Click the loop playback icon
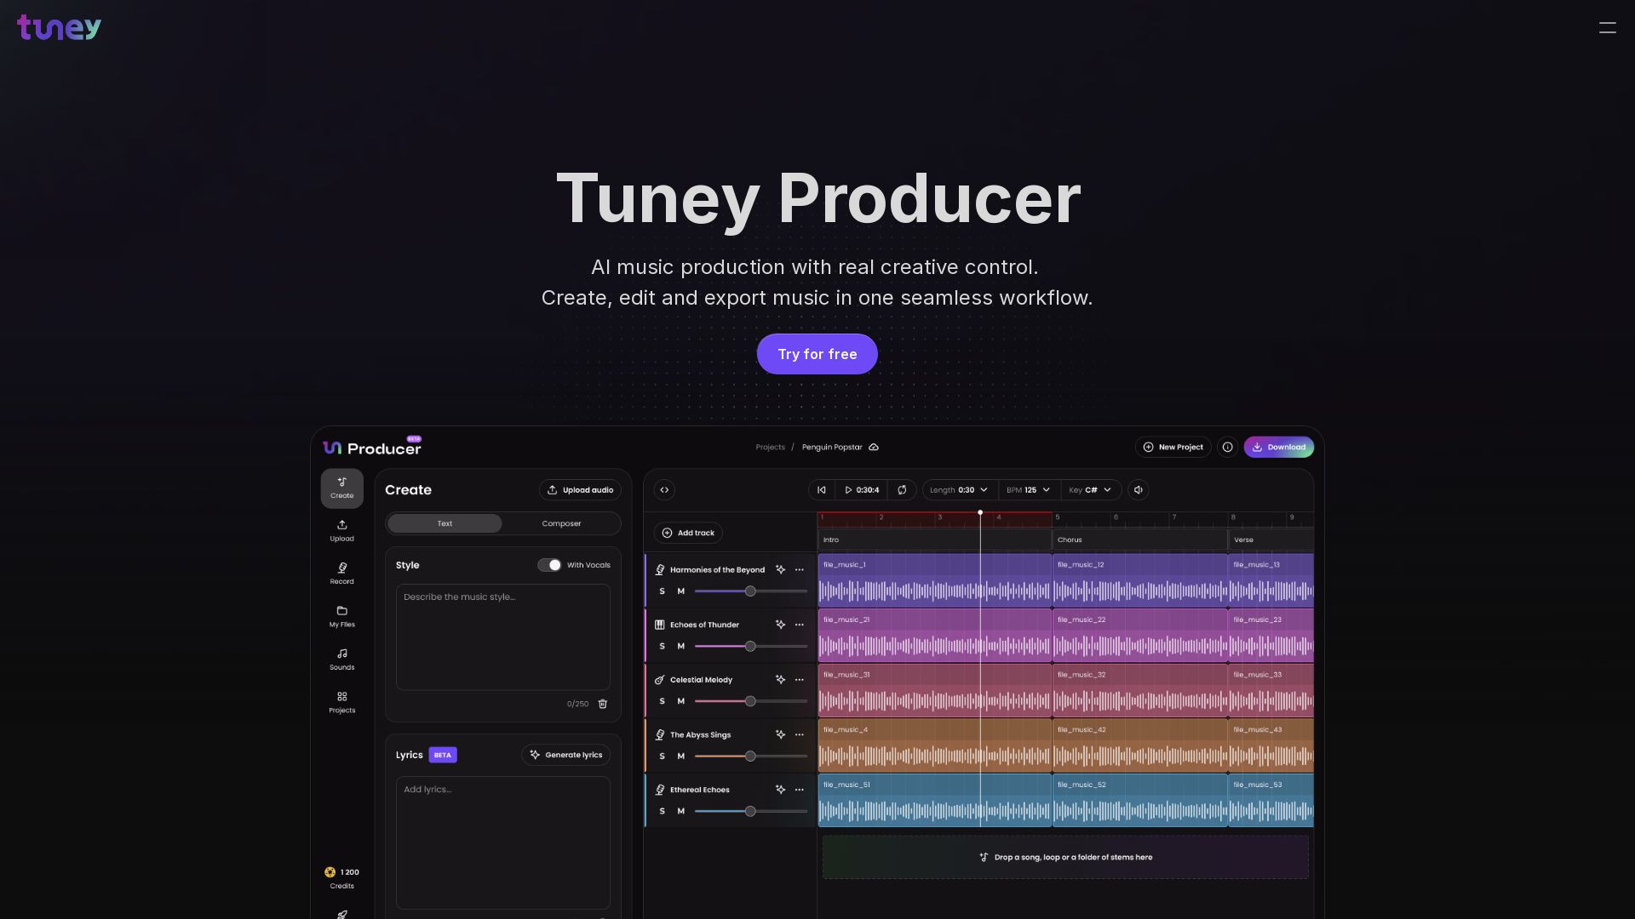 [902, 490]
